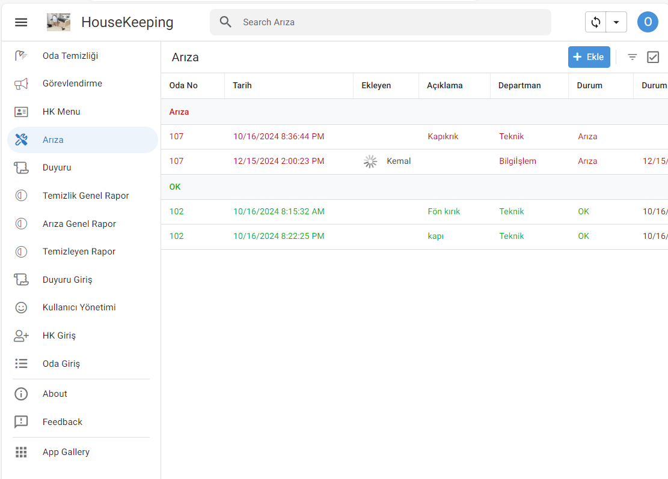This screenshot has width=668, height=479.
Task: Click the HK Menu card icon
Action: pyautogui.click(x=21, y=112)
